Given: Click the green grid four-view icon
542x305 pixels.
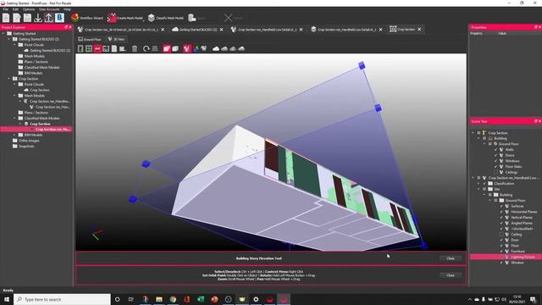Looking at the screenshot, I should [x=89, y=49].
